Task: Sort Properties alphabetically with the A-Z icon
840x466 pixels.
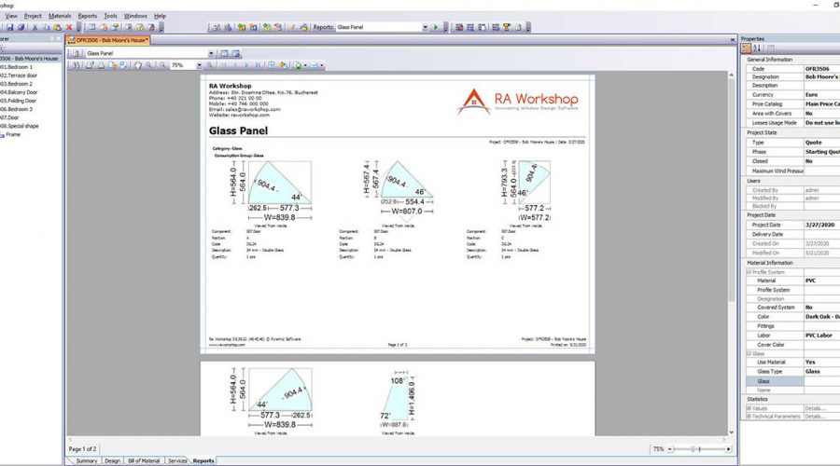Action: (x=757, y=48)
